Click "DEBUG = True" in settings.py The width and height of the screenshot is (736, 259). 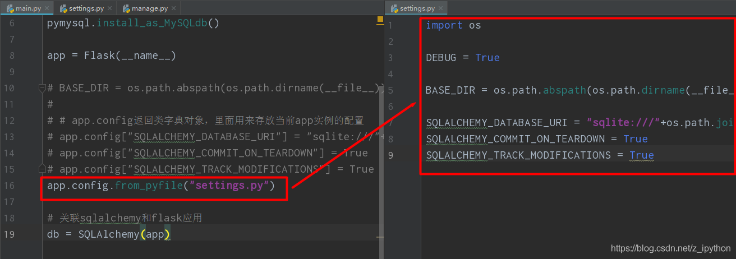point(462,58)
